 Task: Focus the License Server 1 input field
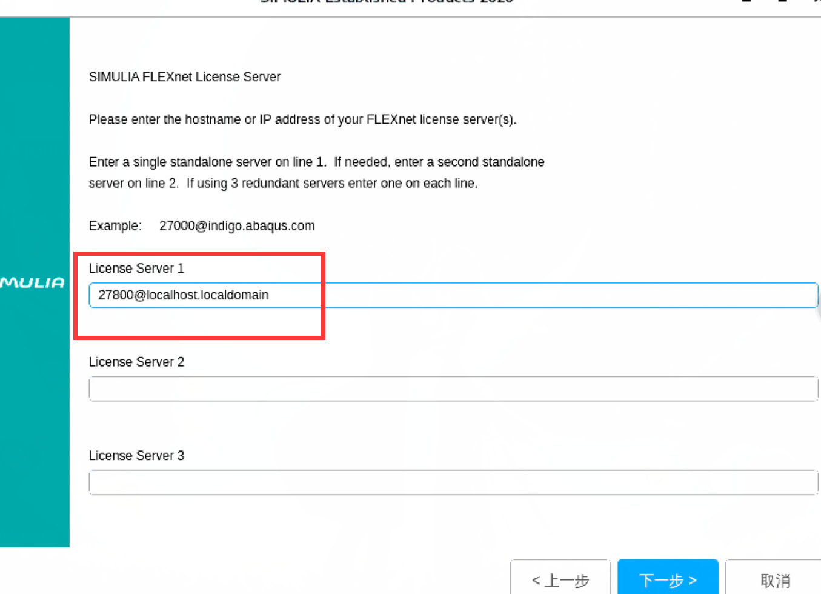(453, 295)
